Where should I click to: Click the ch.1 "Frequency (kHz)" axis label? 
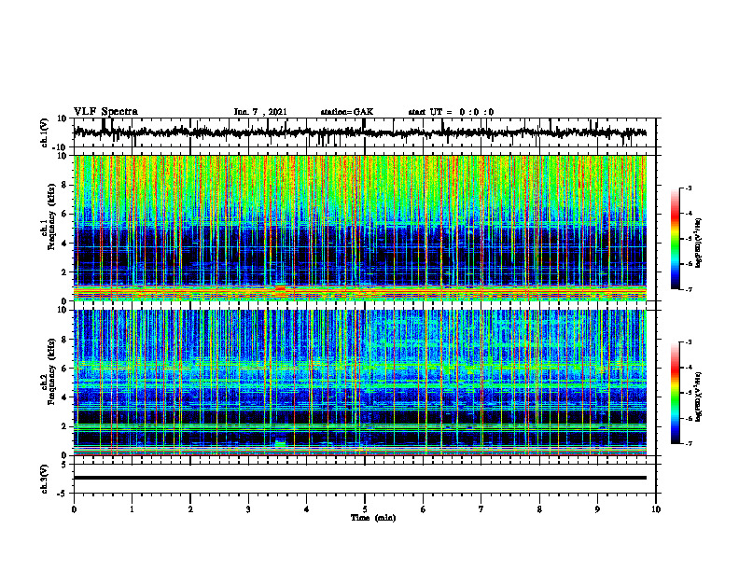point(51,217)
